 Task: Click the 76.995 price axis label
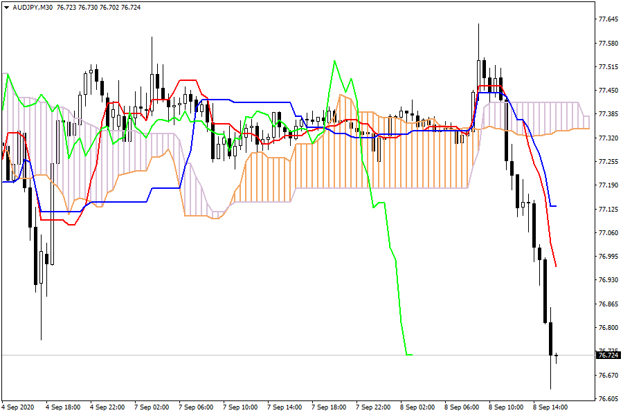[x=608, y=257]
